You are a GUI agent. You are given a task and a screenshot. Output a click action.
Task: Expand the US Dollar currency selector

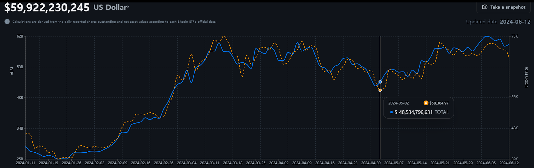tap(111, 7)
